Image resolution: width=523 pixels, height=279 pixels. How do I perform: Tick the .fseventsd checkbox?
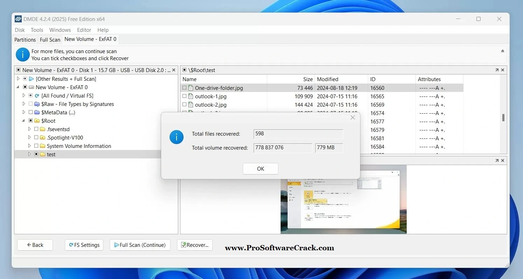36,129
